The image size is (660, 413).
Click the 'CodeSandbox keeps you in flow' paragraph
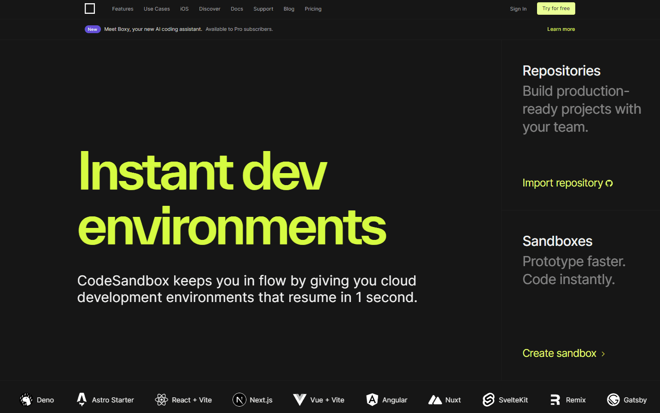[247, 289]
